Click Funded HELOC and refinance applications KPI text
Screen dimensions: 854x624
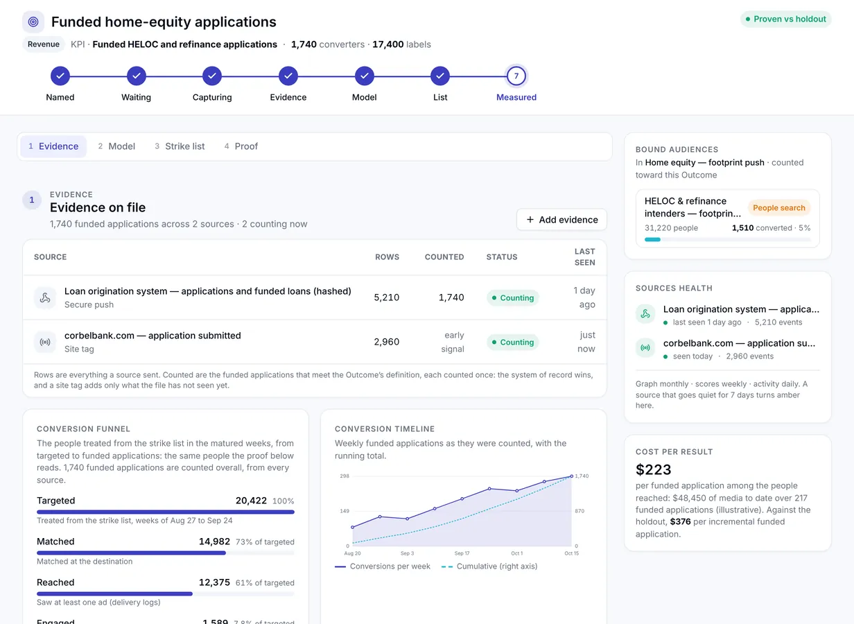click(184, 44)
